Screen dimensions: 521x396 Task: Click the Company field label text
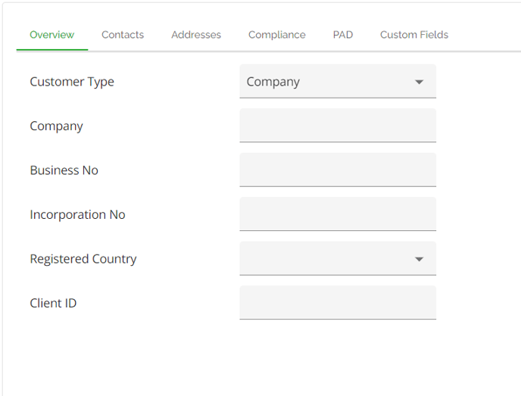(x=56, y=126)
